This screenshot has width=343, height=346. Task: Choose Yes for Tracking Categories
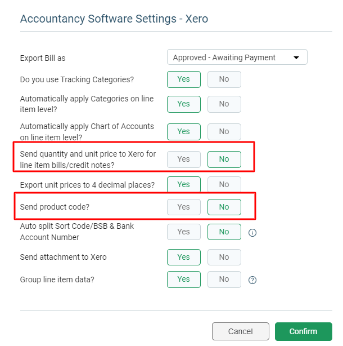184,79
